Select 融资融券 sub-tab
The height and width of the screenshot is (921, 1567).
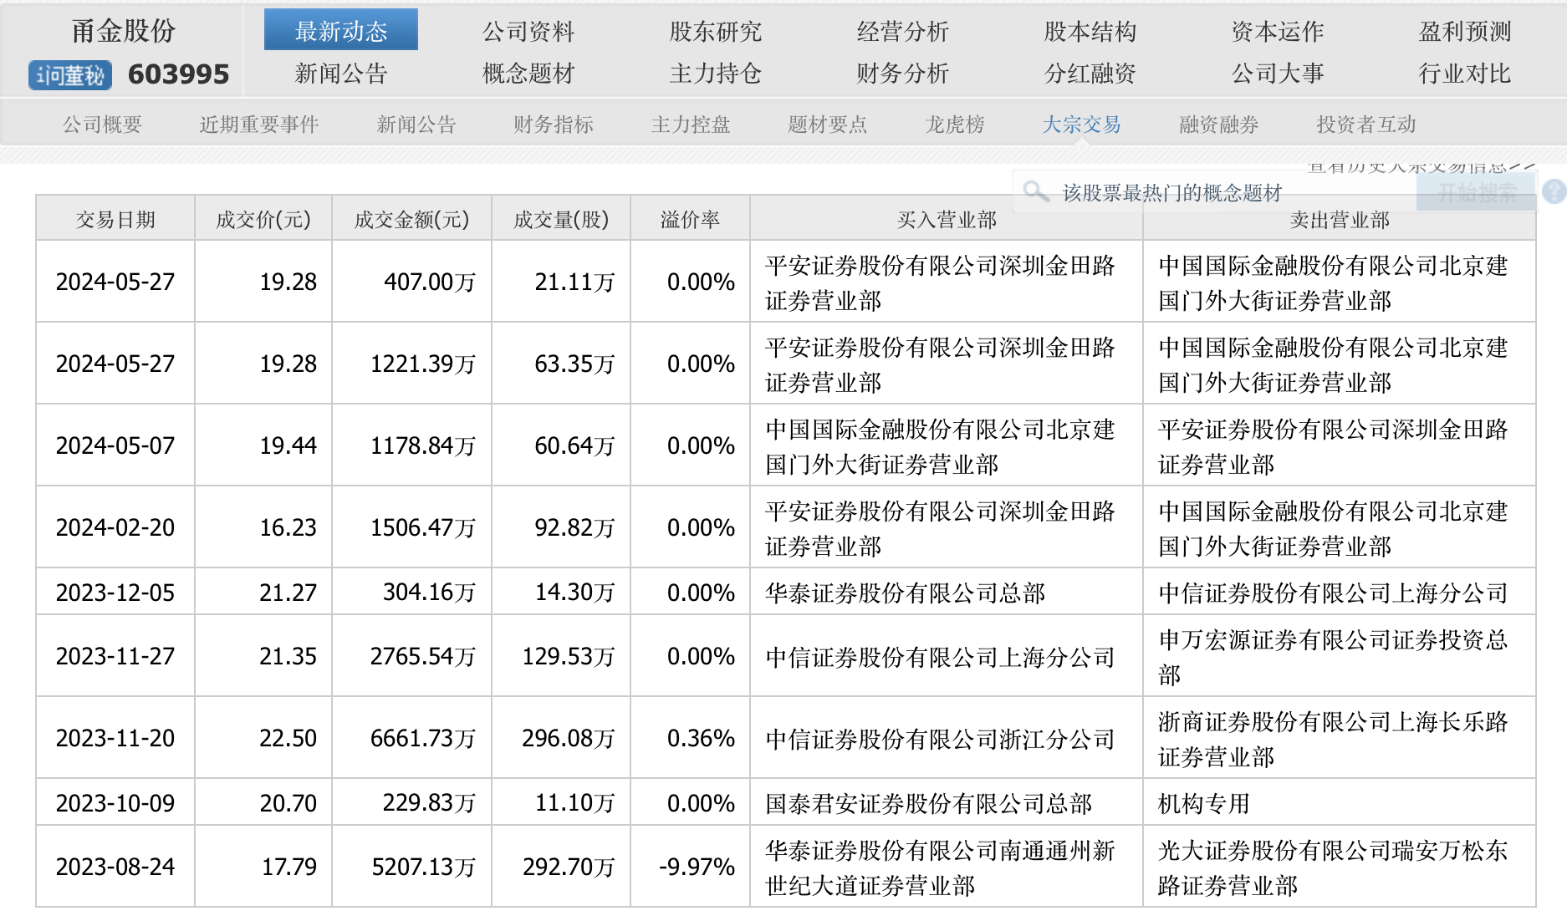[x=1219, y=125]
